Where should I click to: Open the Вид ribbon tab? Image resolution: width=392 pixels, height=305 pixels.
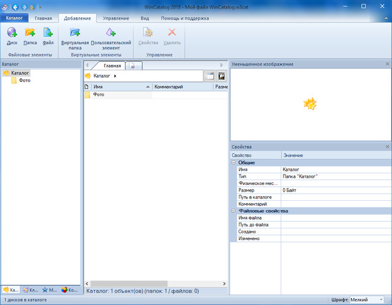(145, 18)
